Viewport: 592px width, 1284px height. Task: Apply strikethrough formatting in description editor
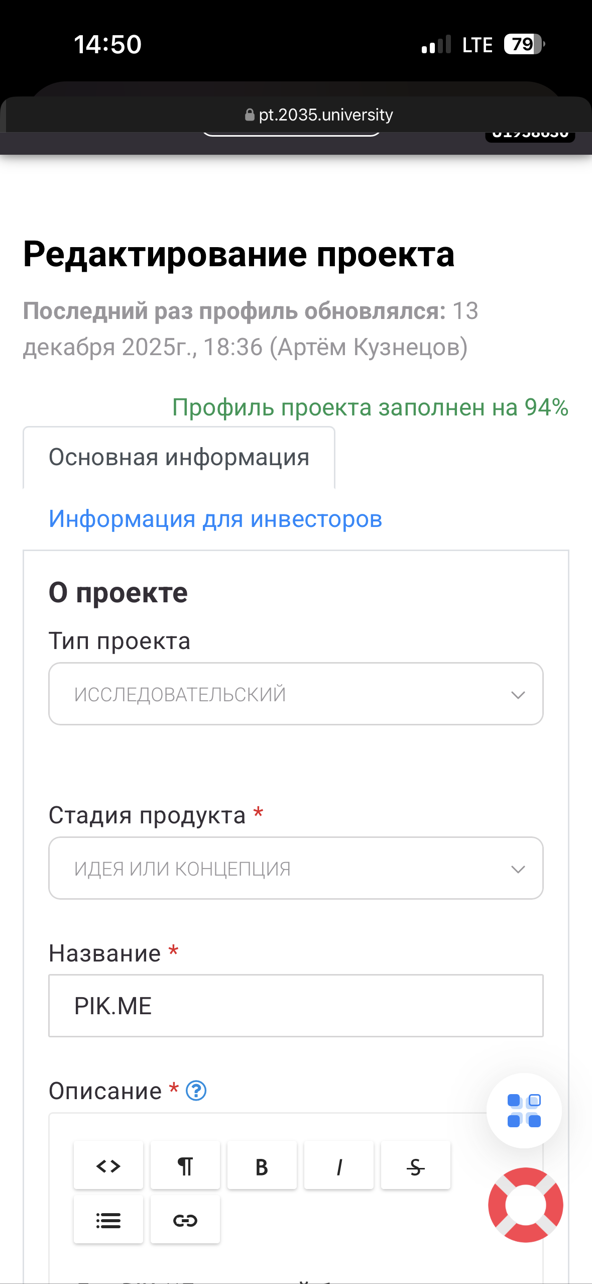(416, 1165)
